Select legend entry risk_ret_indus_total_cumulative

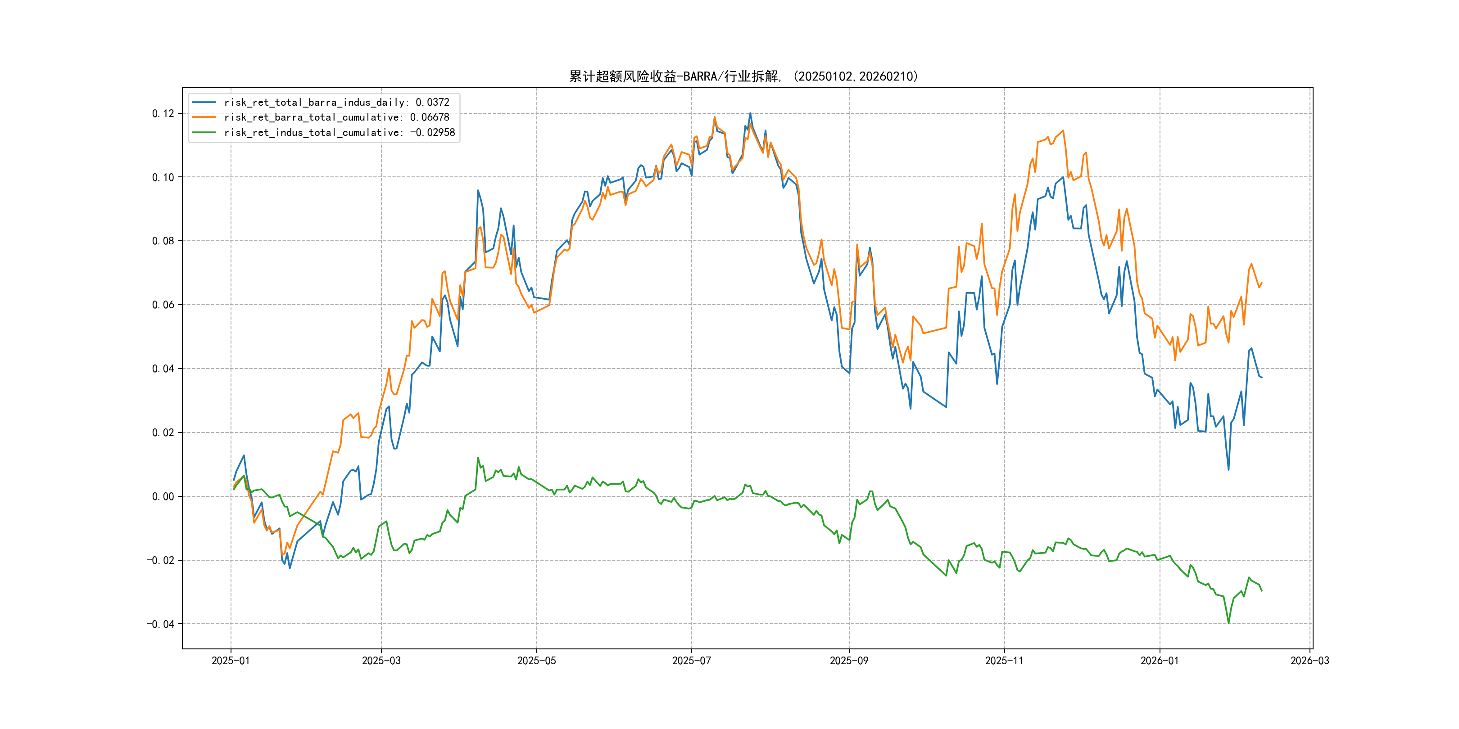pyautogui.click(x=339, y=132)
